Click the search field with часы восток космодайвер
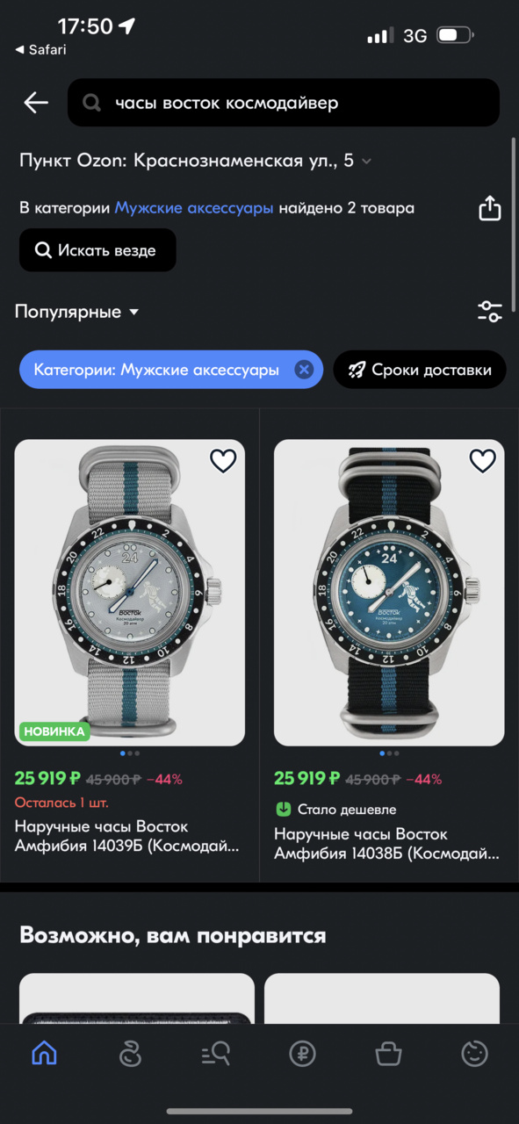 point(284,103)
